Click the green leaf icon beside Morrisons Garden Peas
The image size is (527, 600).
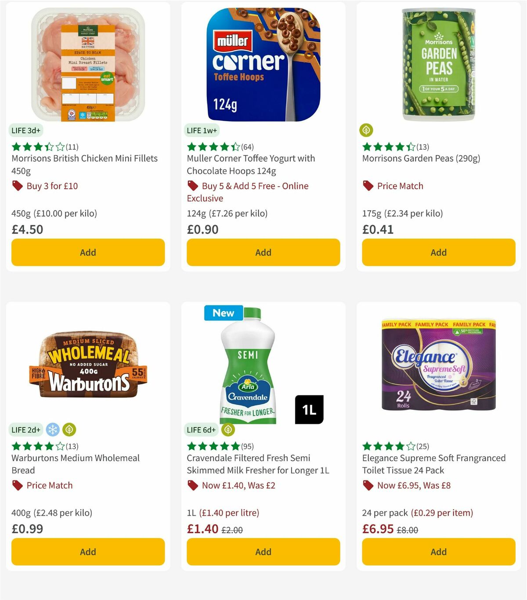366,130
